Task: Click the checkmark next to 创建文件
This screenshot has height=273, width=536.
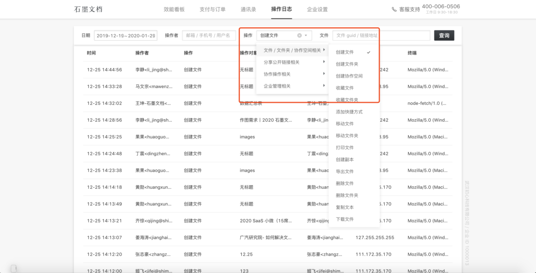Action: (x=368, y=52)
